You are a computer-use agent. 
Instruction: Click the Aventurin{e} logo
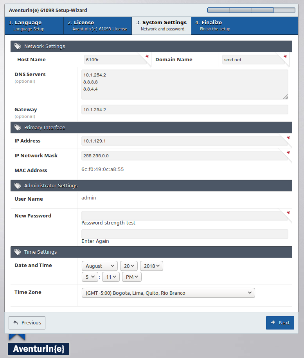(x=39, y=349)
